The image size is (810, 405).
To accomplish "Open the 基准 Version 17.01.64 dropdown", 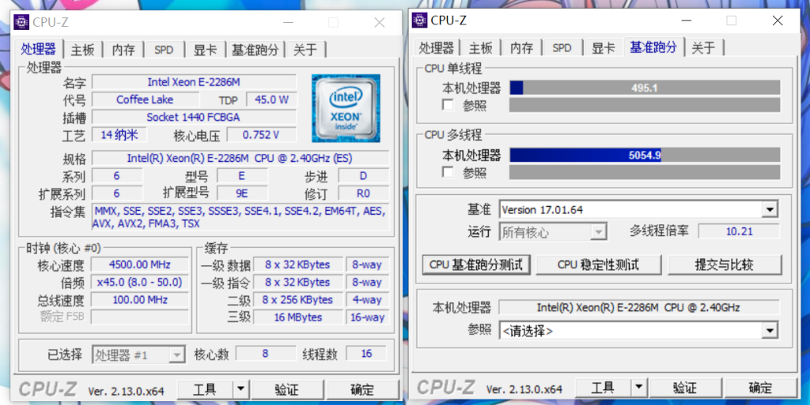I will pyautogui.click(x=770, y=210).
